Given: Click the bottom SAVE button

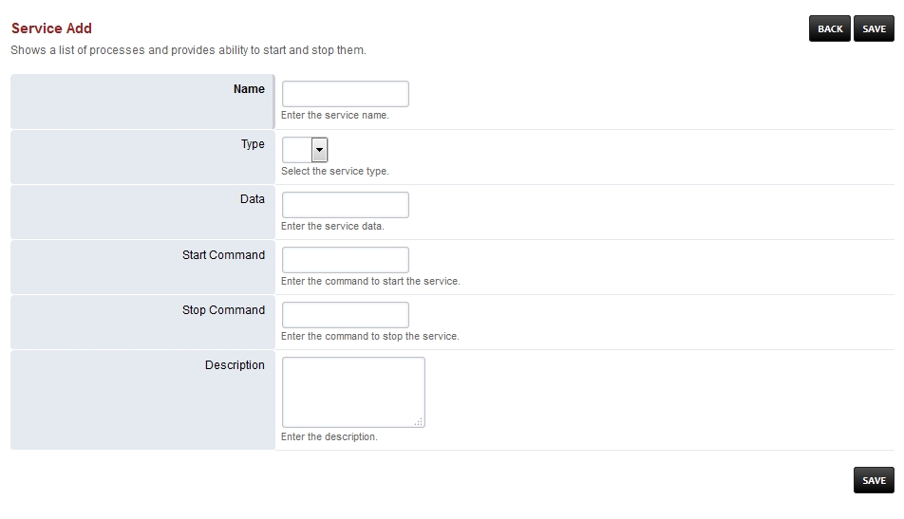Looking at the screenshot, I should [874, 480].
